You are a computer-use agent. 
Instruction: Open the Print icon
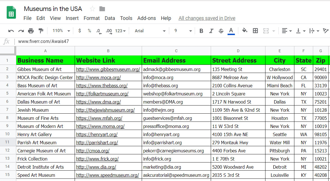[31, 31]
